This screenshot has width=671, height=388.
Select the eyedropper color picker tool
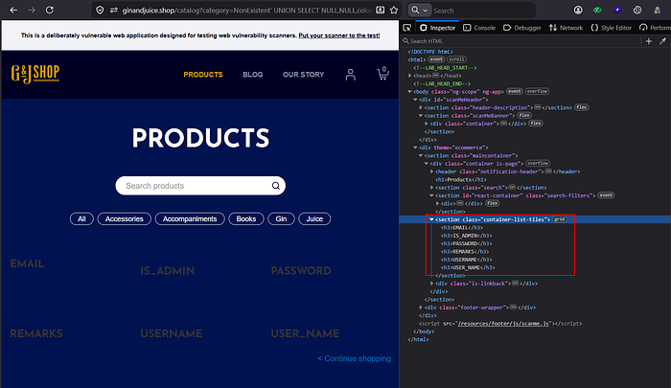[663, 41]
